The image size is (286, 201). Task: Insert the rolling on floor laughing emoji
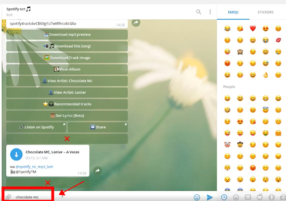(x=227, y=110)
